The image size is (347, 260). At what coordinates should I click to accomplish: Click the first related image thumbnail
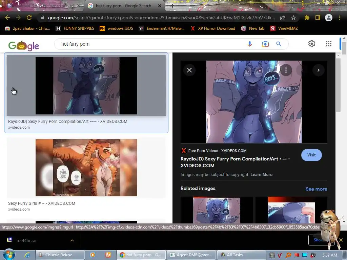coord(217,210)
